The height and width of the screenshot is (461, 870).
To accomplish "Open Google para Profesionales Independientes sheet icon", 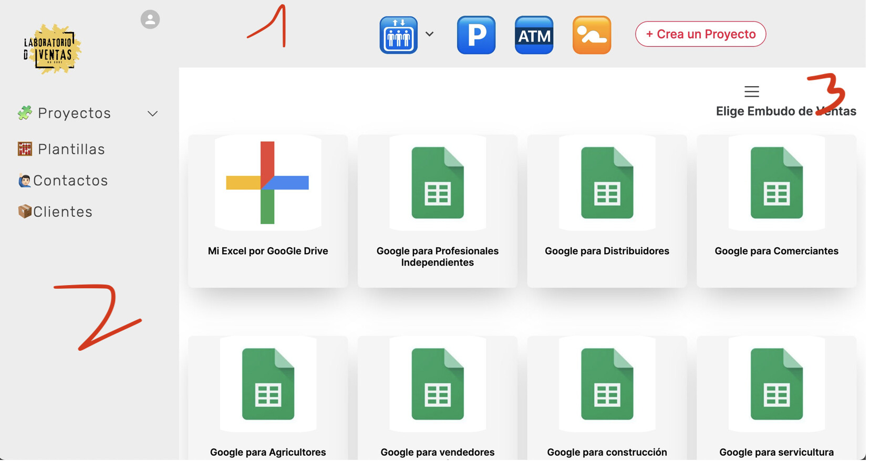I will [438, 183].
